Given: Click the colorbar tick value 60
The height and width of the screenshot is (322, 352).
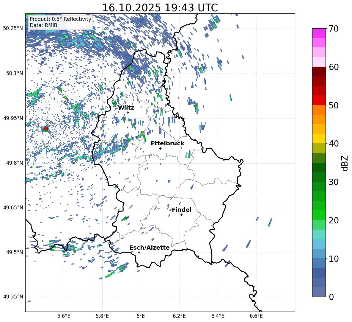Looking at the screenshot, I should pyautogui.click(x=334, y=67).
